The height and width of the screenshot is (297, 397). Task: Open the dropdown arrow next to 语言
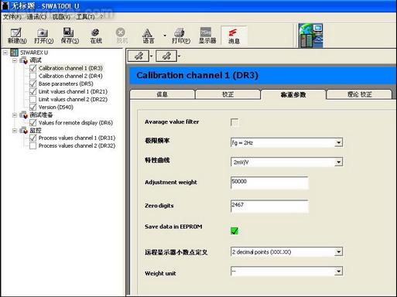point(165,35)
